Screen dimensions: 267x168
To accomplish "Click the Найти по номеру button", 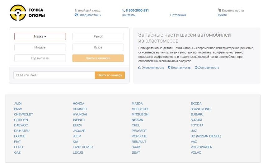I will 110,75.
